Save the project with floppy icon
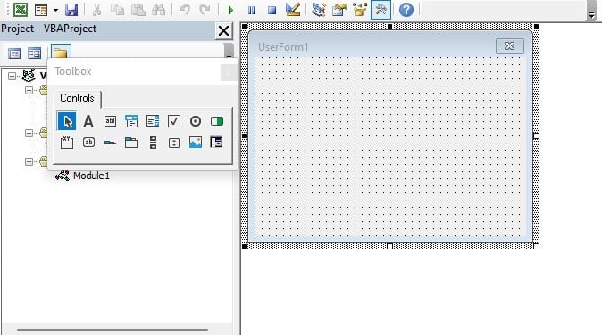The height and width of the screenshot is (335, 602). coord(71,10)
